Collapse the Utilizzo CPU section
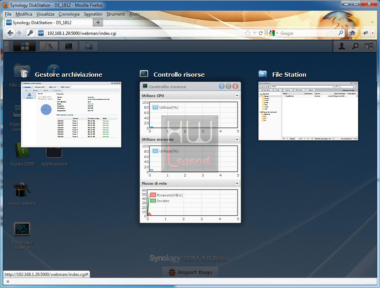This screenshot has width=380, height=288. [x=237, y=96]
